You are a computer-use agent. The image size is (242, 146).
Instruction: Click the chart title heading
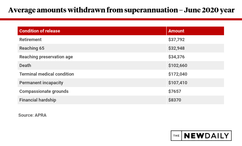point(121,10)
